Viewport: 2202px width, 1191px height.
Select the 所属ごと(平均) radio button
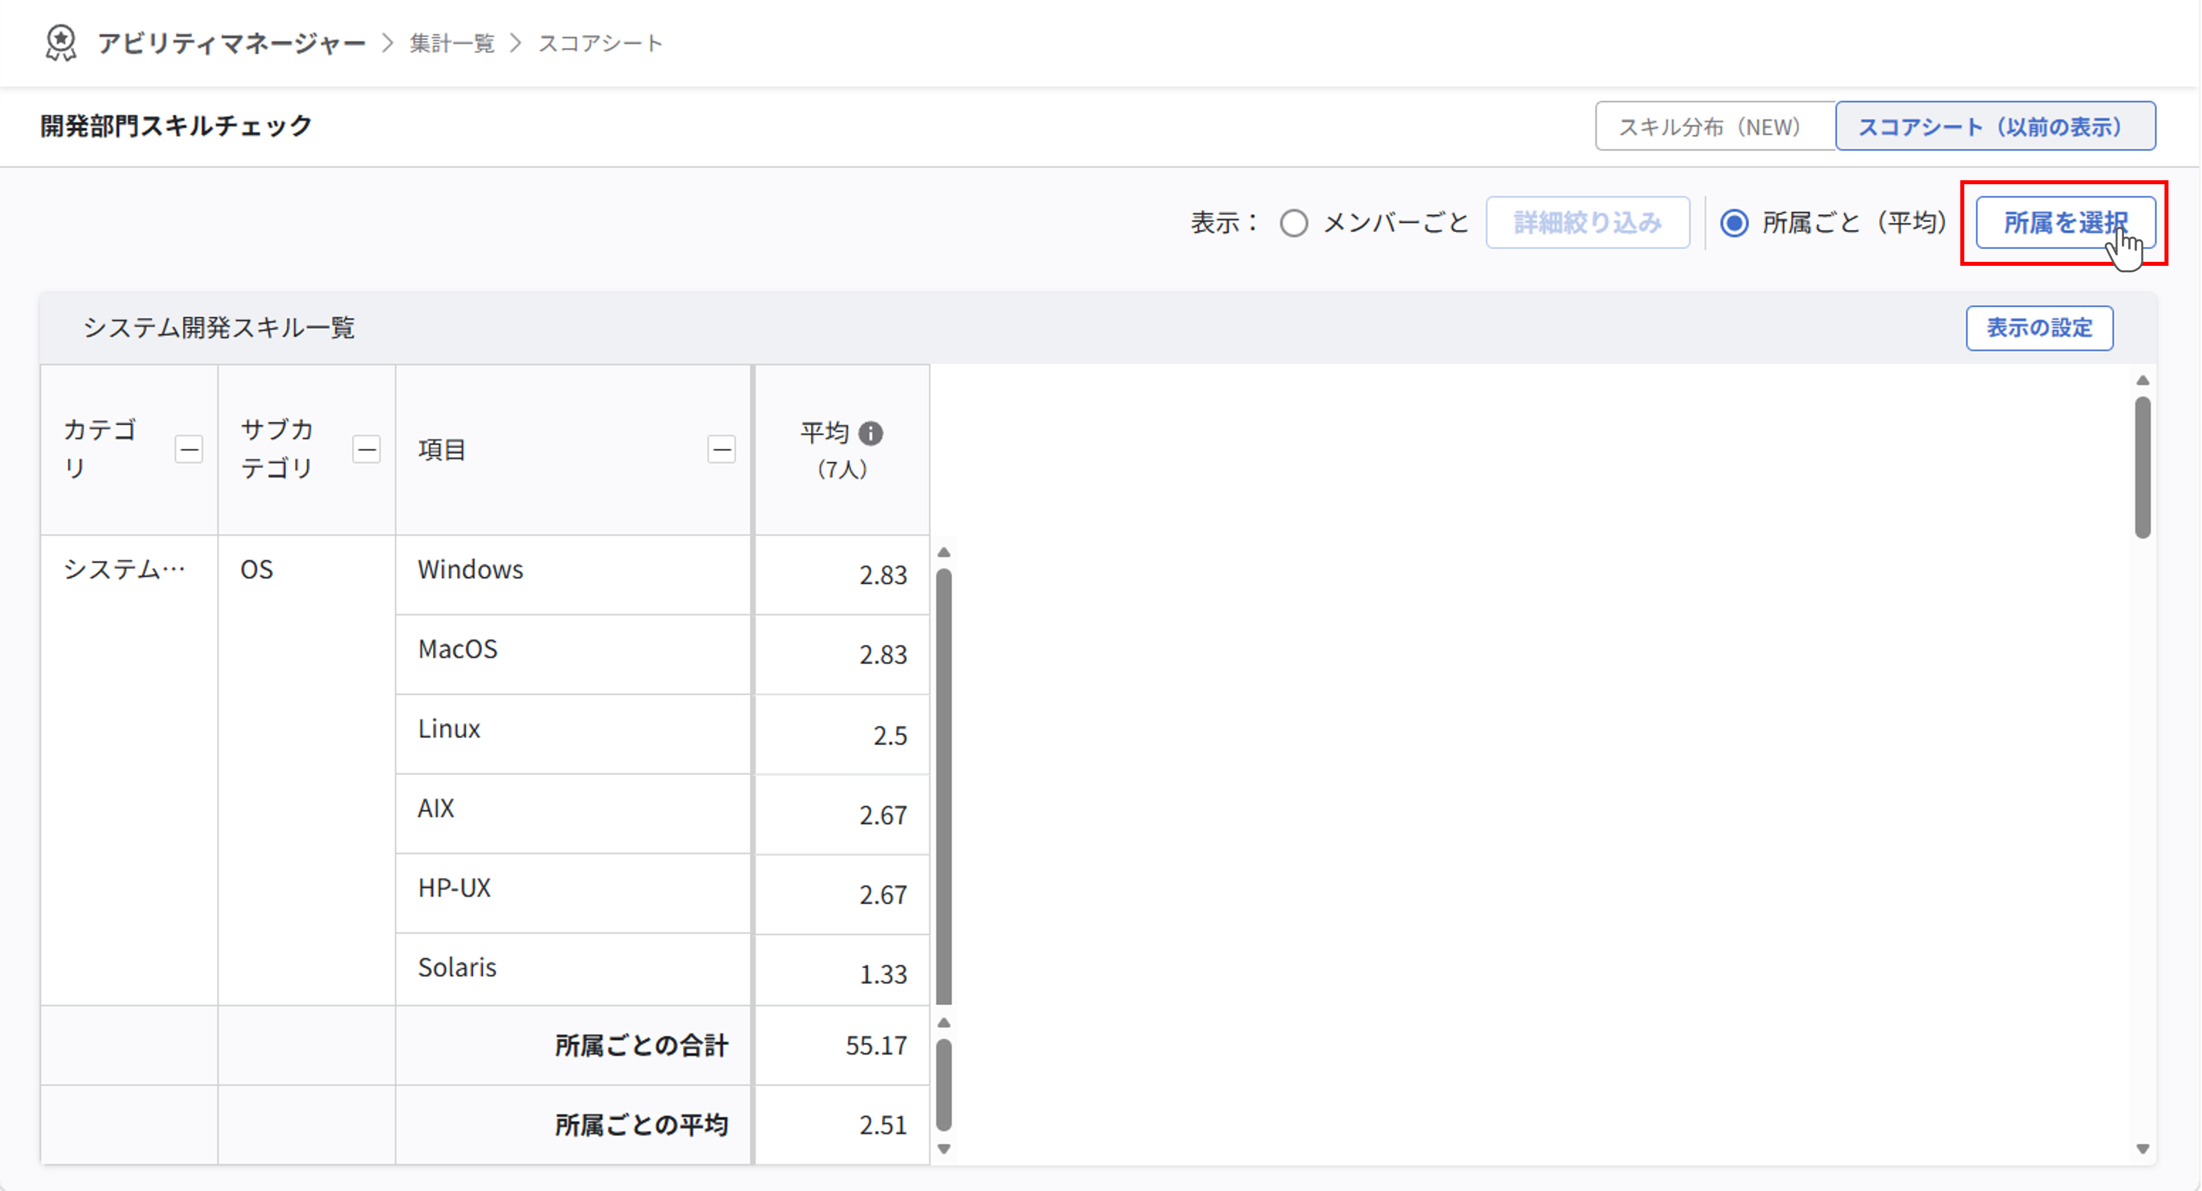click(x=1735, y=223)
